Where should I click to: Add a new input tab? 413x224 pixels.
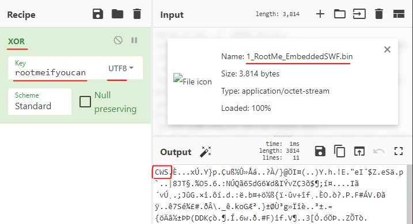click(320, 14)
